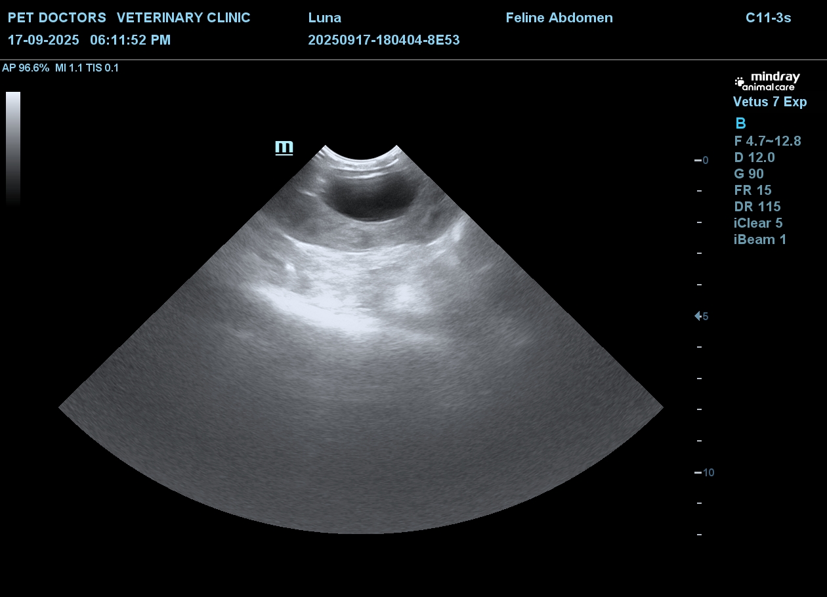This screenshot has height=597, width=827.
Task: Select the iClear 5 setting
Action: [758, 223]
